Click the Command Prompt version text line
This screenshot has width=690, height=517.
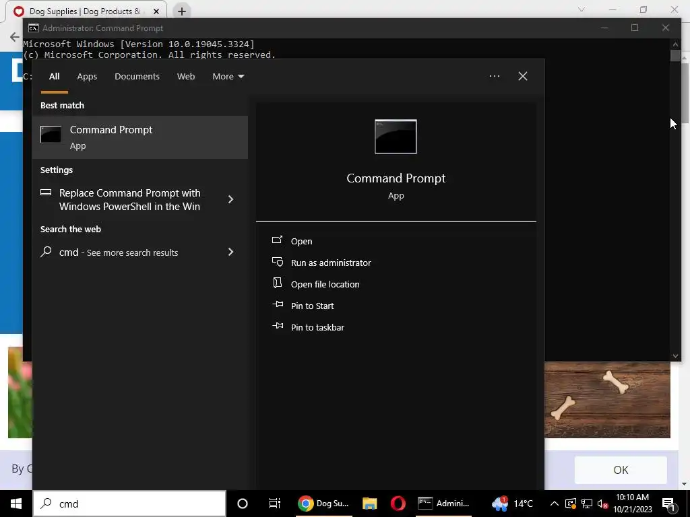point(139,44)
